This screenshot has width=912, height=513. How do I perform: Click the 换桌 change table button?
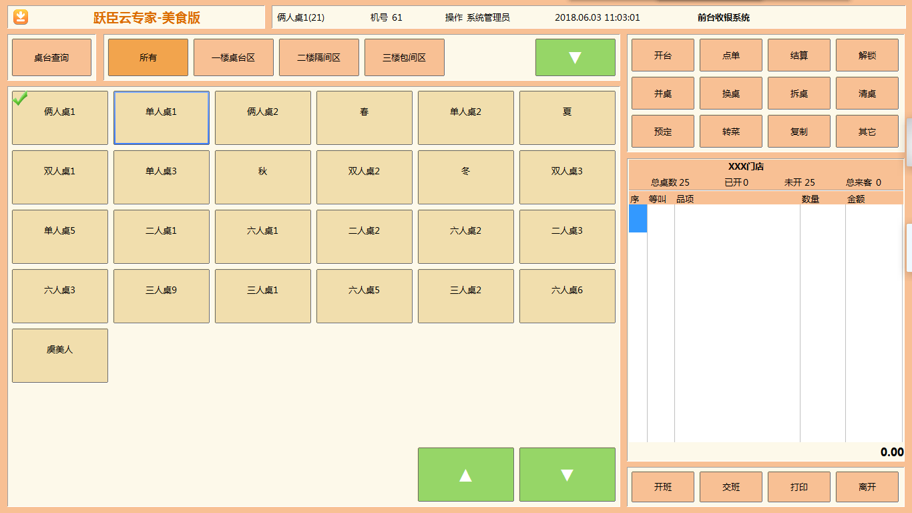tap(731, 94)
